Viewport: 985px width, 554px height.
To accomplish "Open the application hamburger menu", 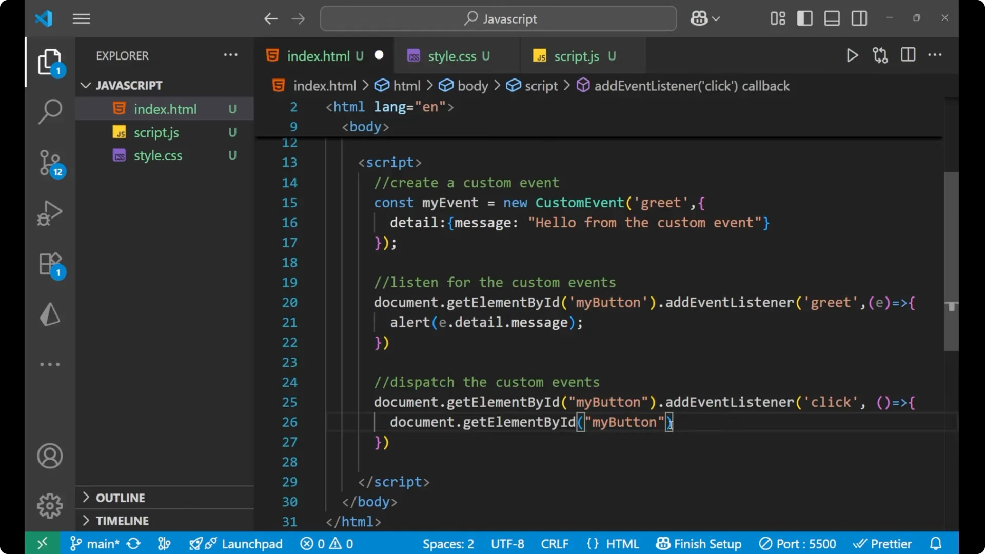I will [81, 18].
